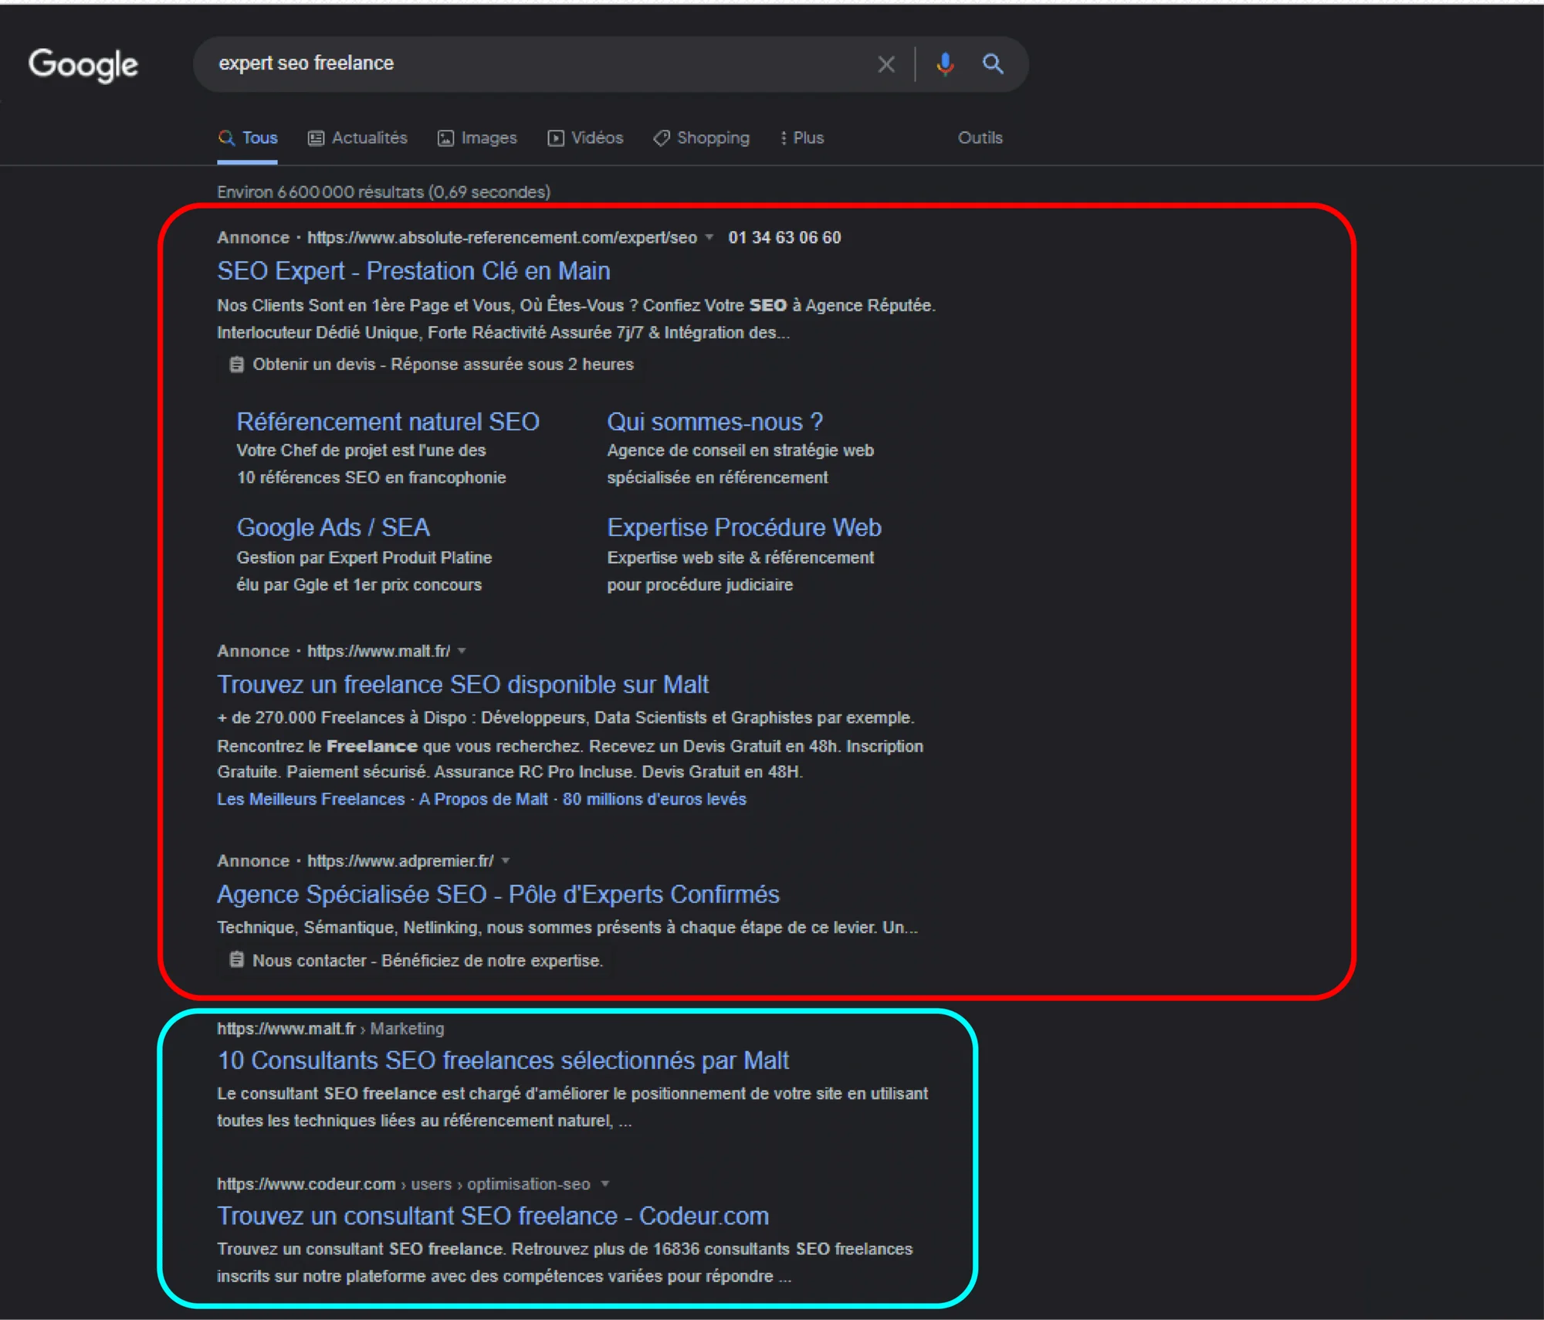Open the Expertise Procédure Web sitelink
This screenshot has height=1320, width=1544.
(x=744, y=528)
